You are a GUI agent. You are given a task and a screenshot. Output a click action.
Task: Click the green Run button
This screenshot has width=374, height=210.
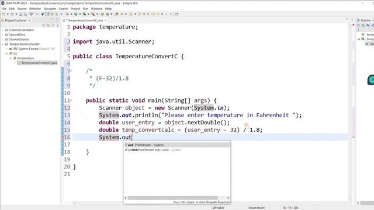point(76,14)
